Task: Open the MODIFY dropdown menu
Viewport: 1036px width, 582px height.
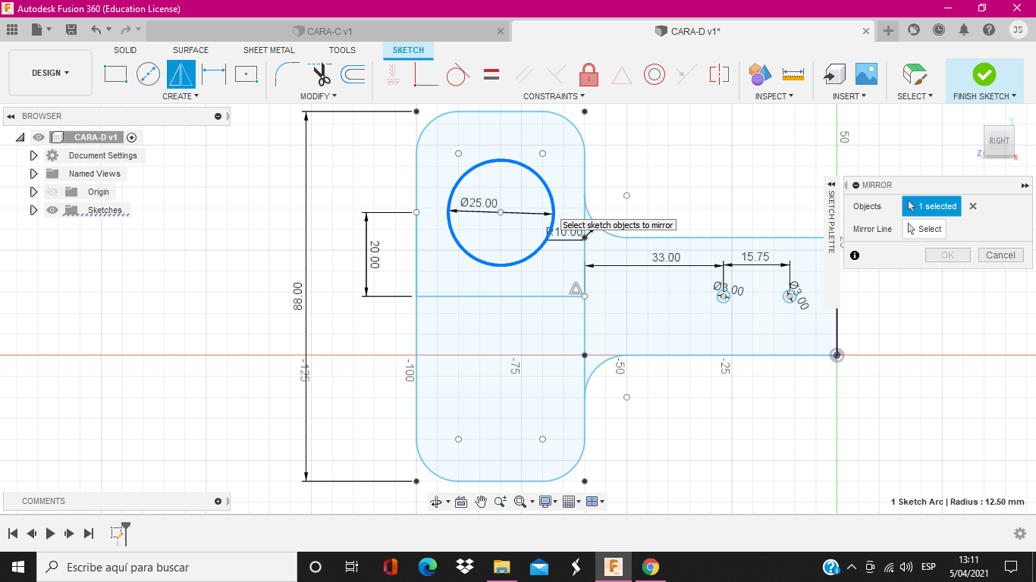Action: tap(319, 96)
